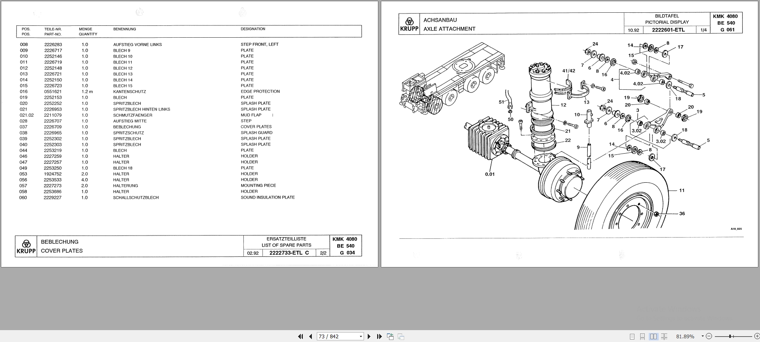
Task: Click the Krupp logo on right page header
Action: 409,25
